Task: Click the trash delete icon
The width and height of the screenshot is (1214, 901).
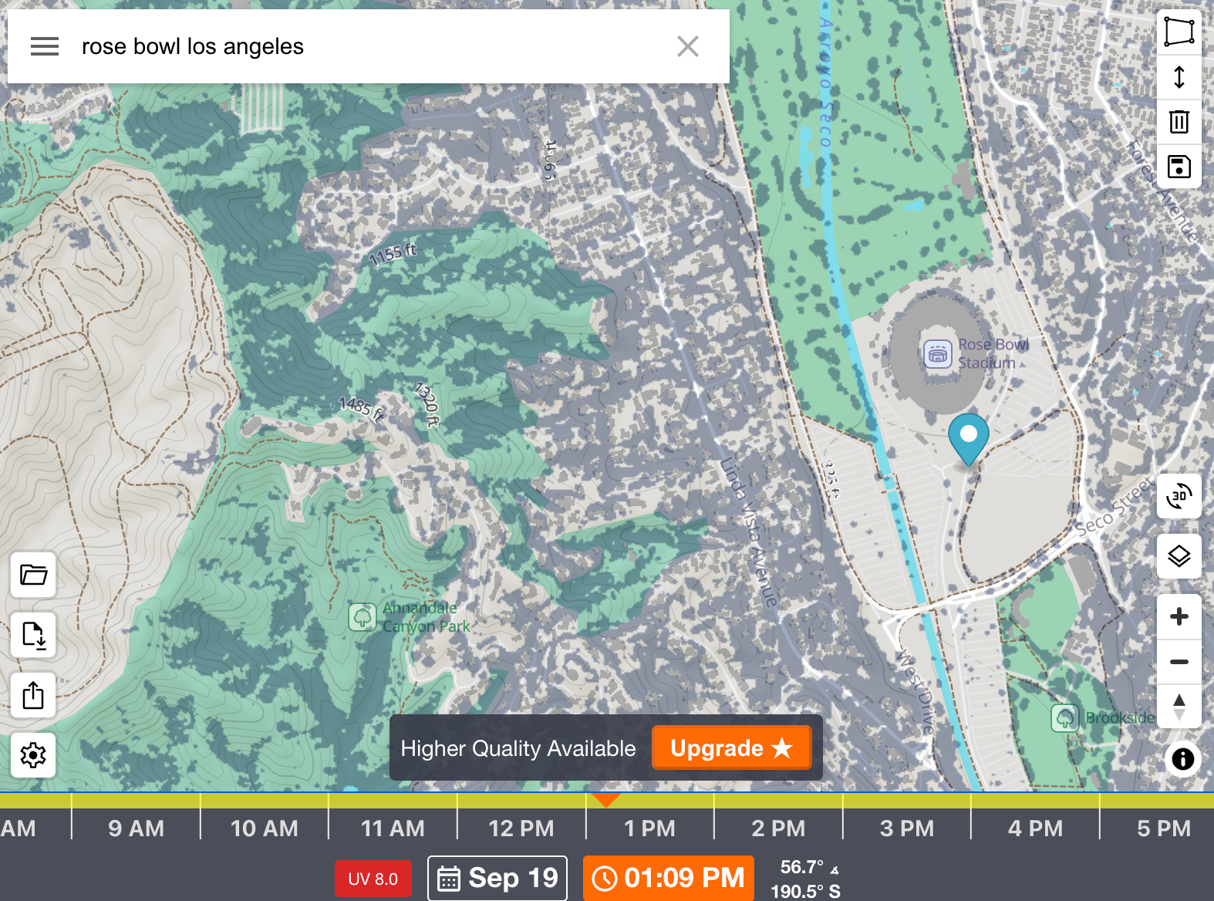Action: [1179, 122]
